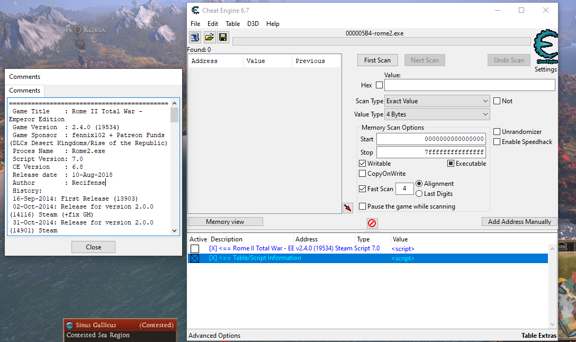Click the First Scan button
Screen dimensions: 576x342
[377, 60]
